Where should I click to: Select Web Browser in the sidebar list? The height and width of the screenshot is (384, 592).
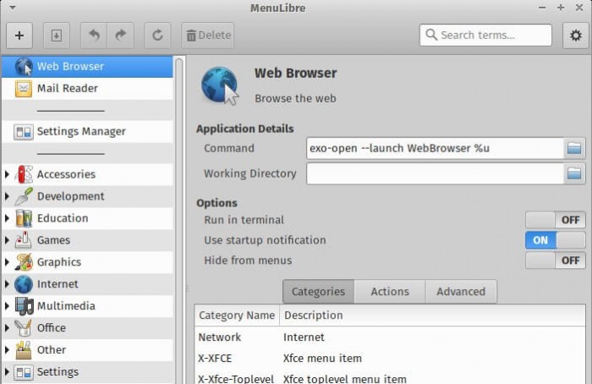(88, 67)
